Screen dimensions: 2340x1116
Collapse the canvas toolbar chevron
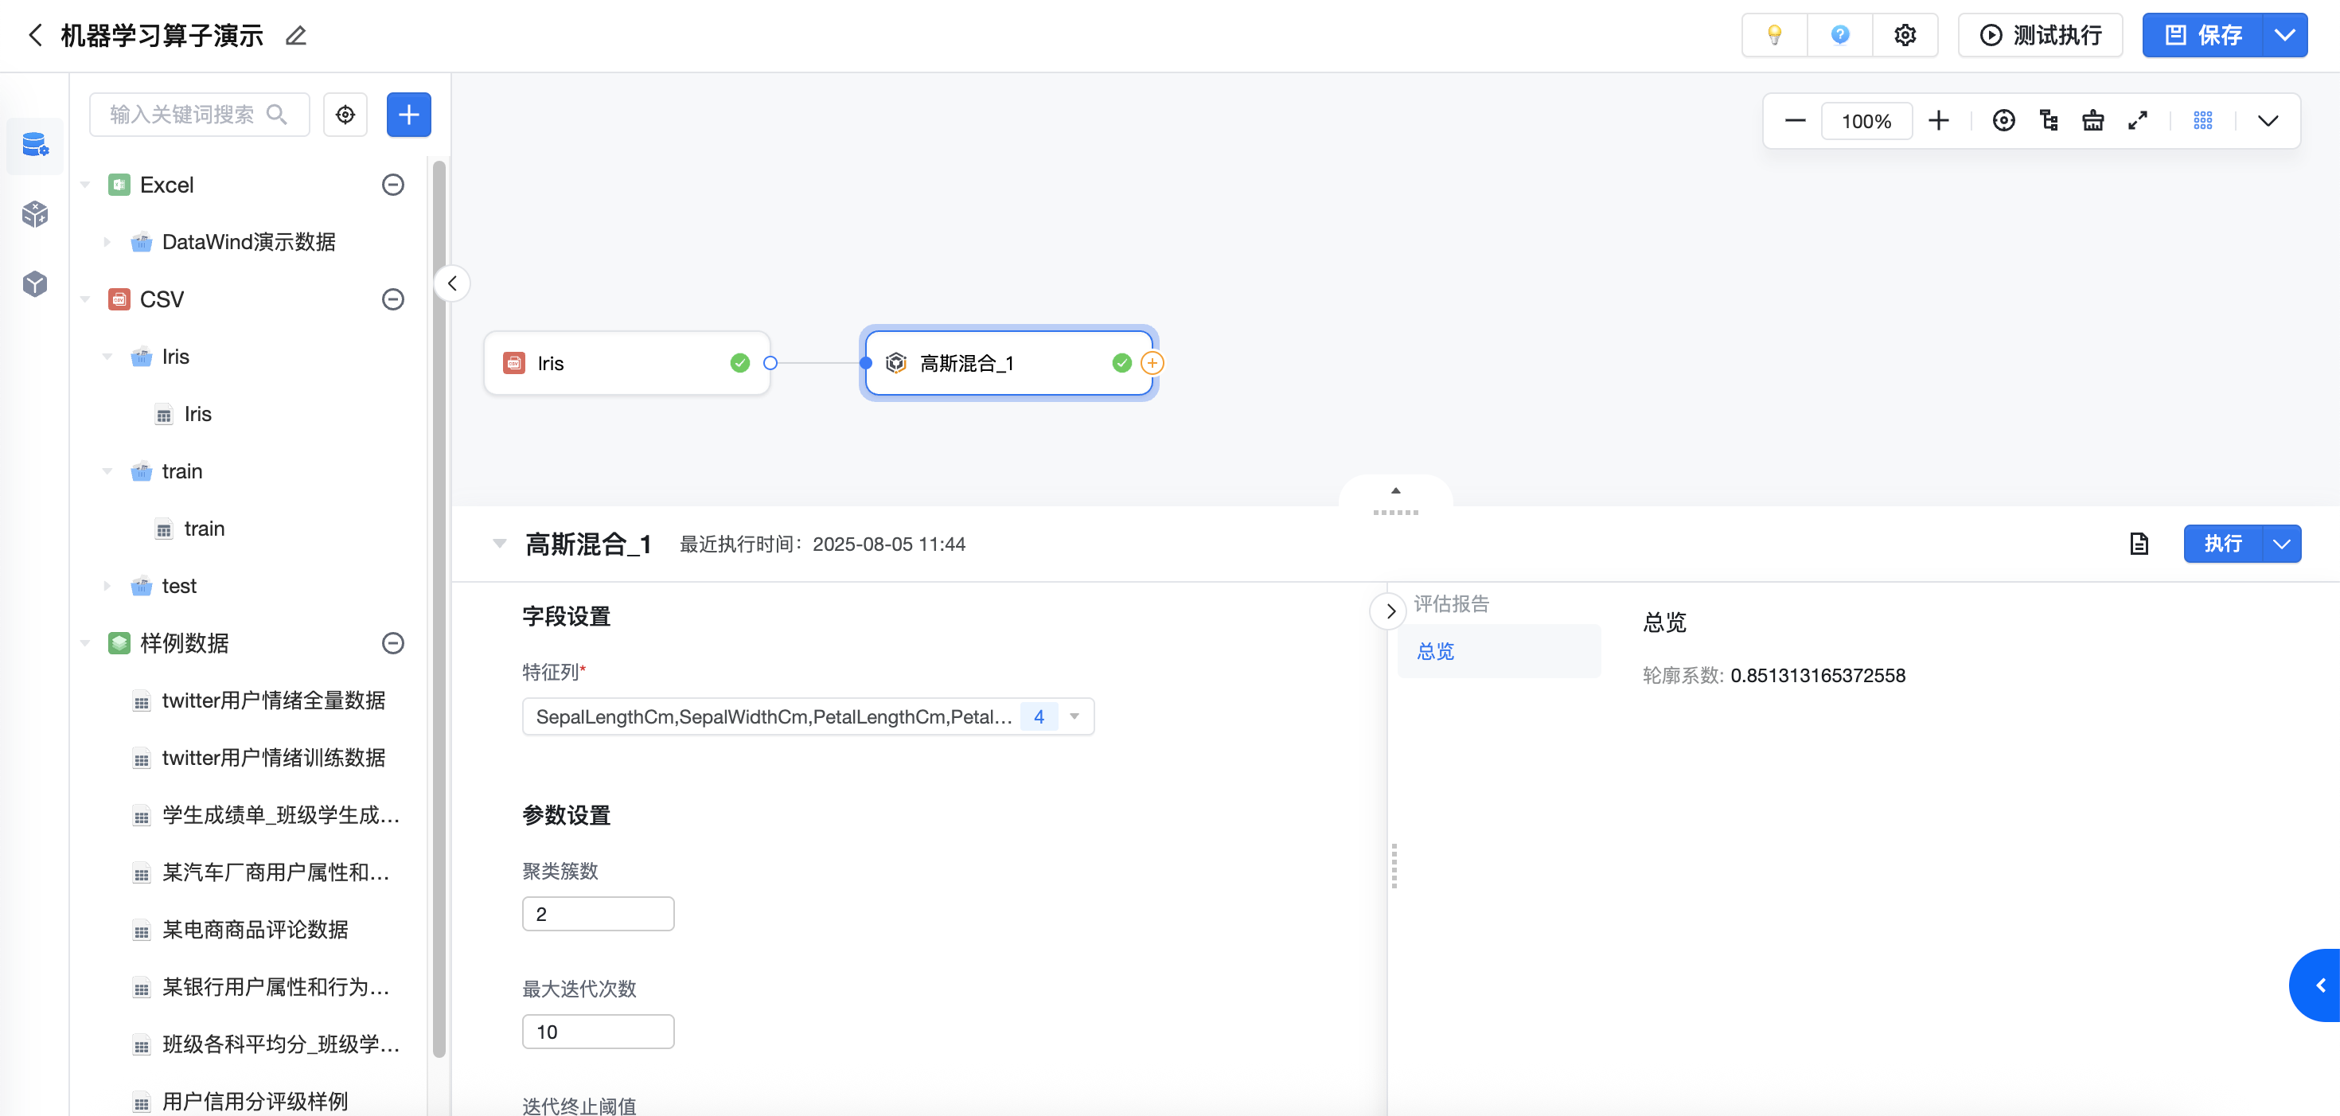(x=2268, y=121)
